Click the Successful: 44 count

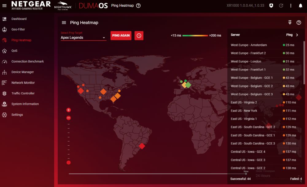pyautogui.click(x=240, y=179)
